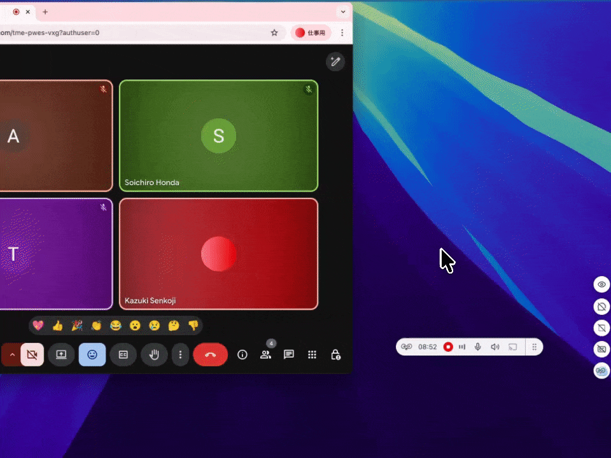Click the 仕事用 profile button
This screenshot has height=458, width=611.
[311, 32]
